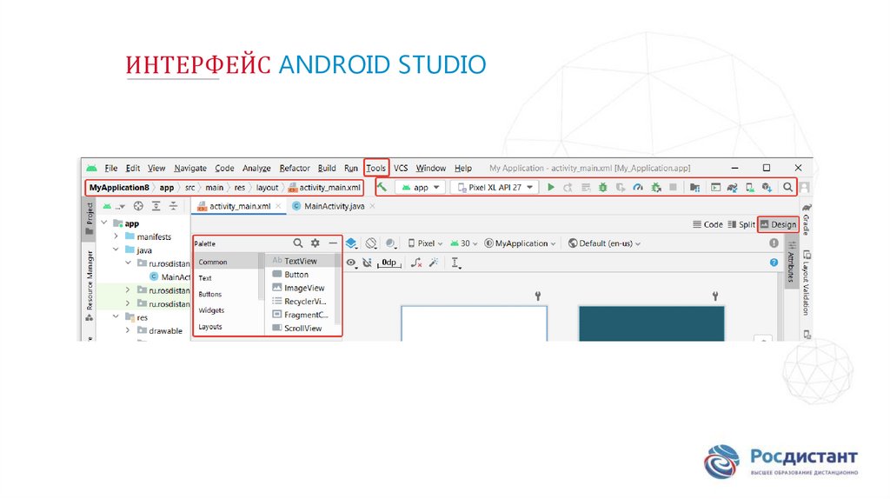Click the green Run app button

[550, 187]
